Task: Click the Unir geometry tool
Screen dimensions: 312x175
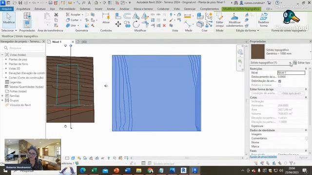Action: [72, 25]
